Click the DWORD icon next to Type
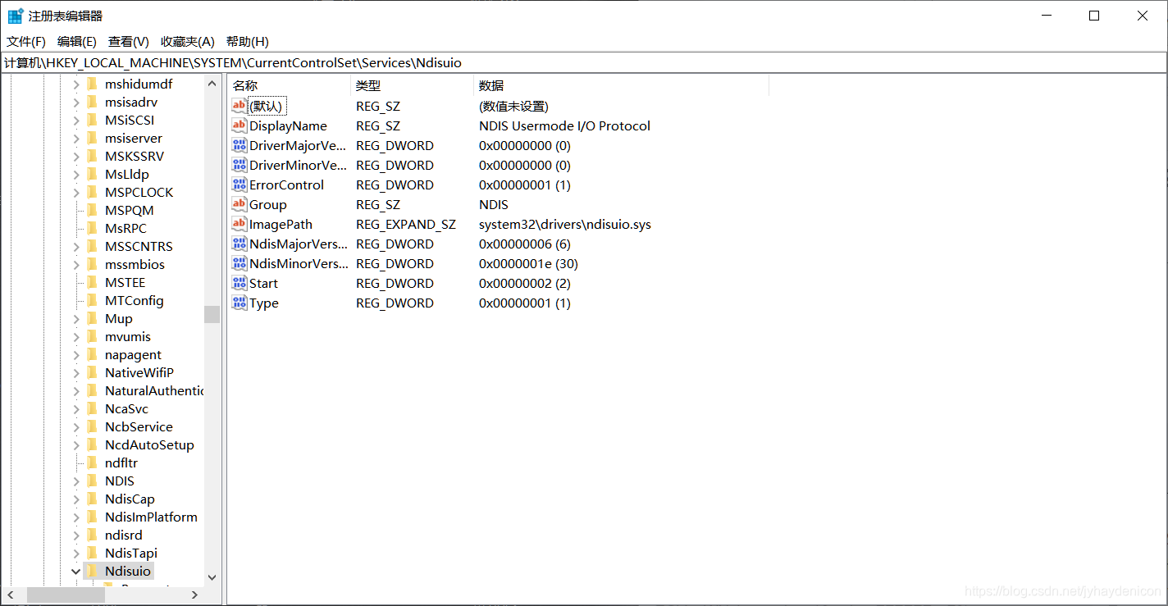Screen dimensions: 1168x606 [x=239, y=303]
